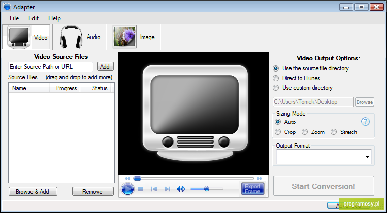Click the video seek bar handle
The image size is (387, 213).
(137, 179)
